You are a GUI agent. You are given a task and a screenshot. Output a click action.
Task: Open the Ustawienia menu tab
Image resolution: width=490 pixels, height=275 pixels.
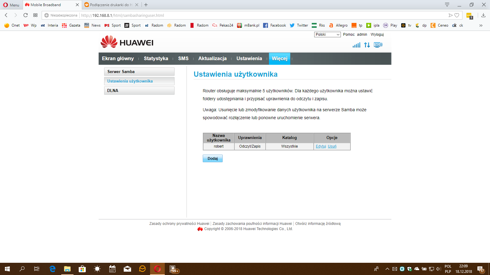click(249, 58)
